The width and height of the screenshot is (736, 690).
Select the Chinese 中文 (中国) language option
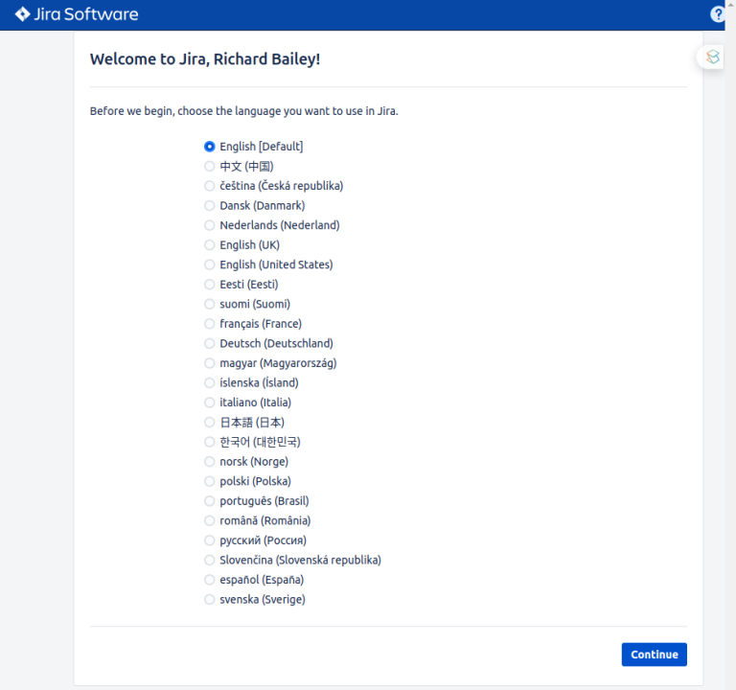point(209,166)
